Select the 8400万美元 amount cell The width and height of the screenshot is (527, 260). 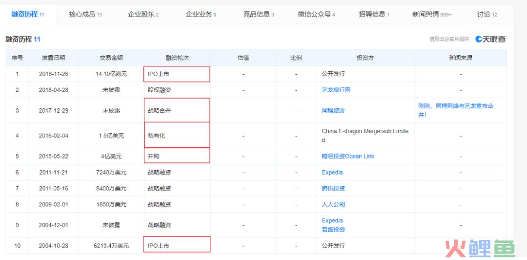(111, 188)
